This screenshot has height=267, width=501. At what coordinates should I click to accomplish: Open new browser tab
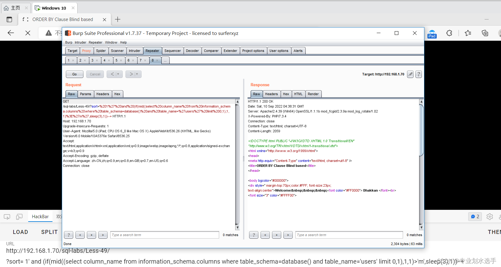118,19
